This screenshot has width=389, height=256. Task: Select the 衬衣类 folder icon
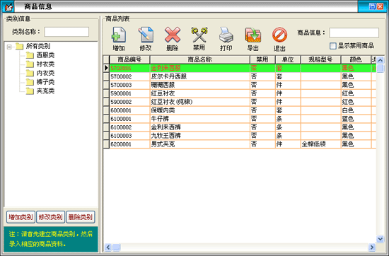[x=30, y=64]
